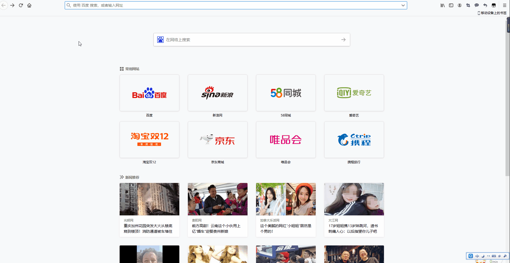Click the Baidu paw icon in search box
510x263 pixels.
(x=160, y=40)
